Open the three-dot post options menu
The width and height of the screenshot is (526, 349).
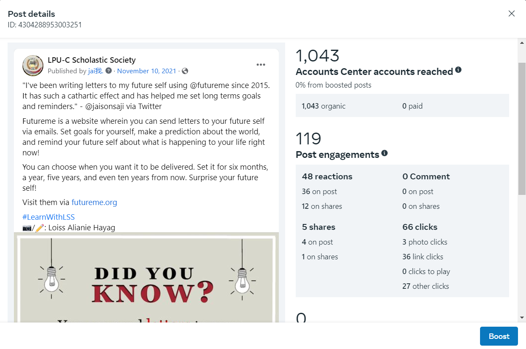point(261,65)
